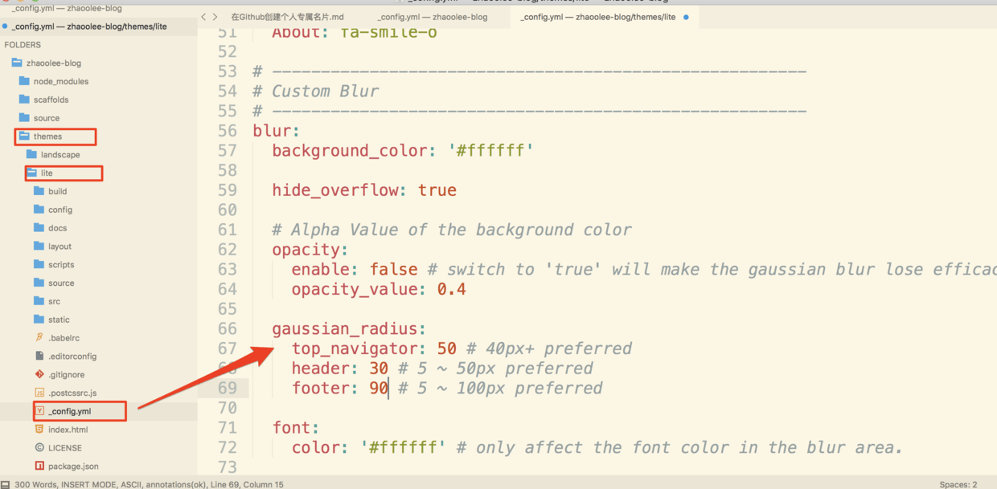997x489 pixels.
Task: Click the hide_overflow: true line
Action: click(x=364, y=190)
